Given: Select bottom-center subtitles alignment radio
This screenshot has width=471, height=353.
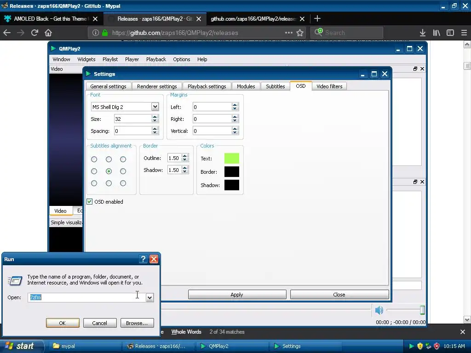Looking at the screenshot, I should (109, 183).
